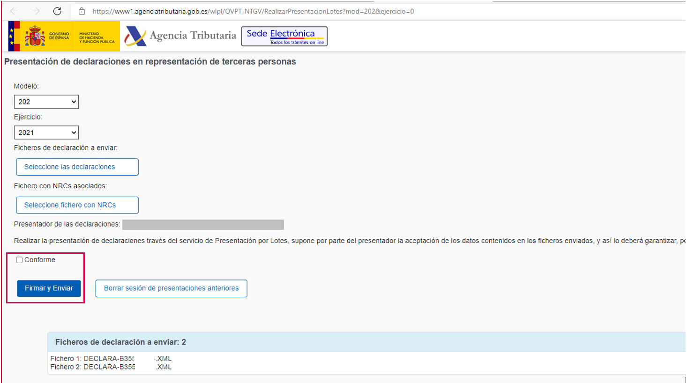Click the browser forward arrow
The height and width of the screenshot is (383, 687).
click(x=36, y=11)
